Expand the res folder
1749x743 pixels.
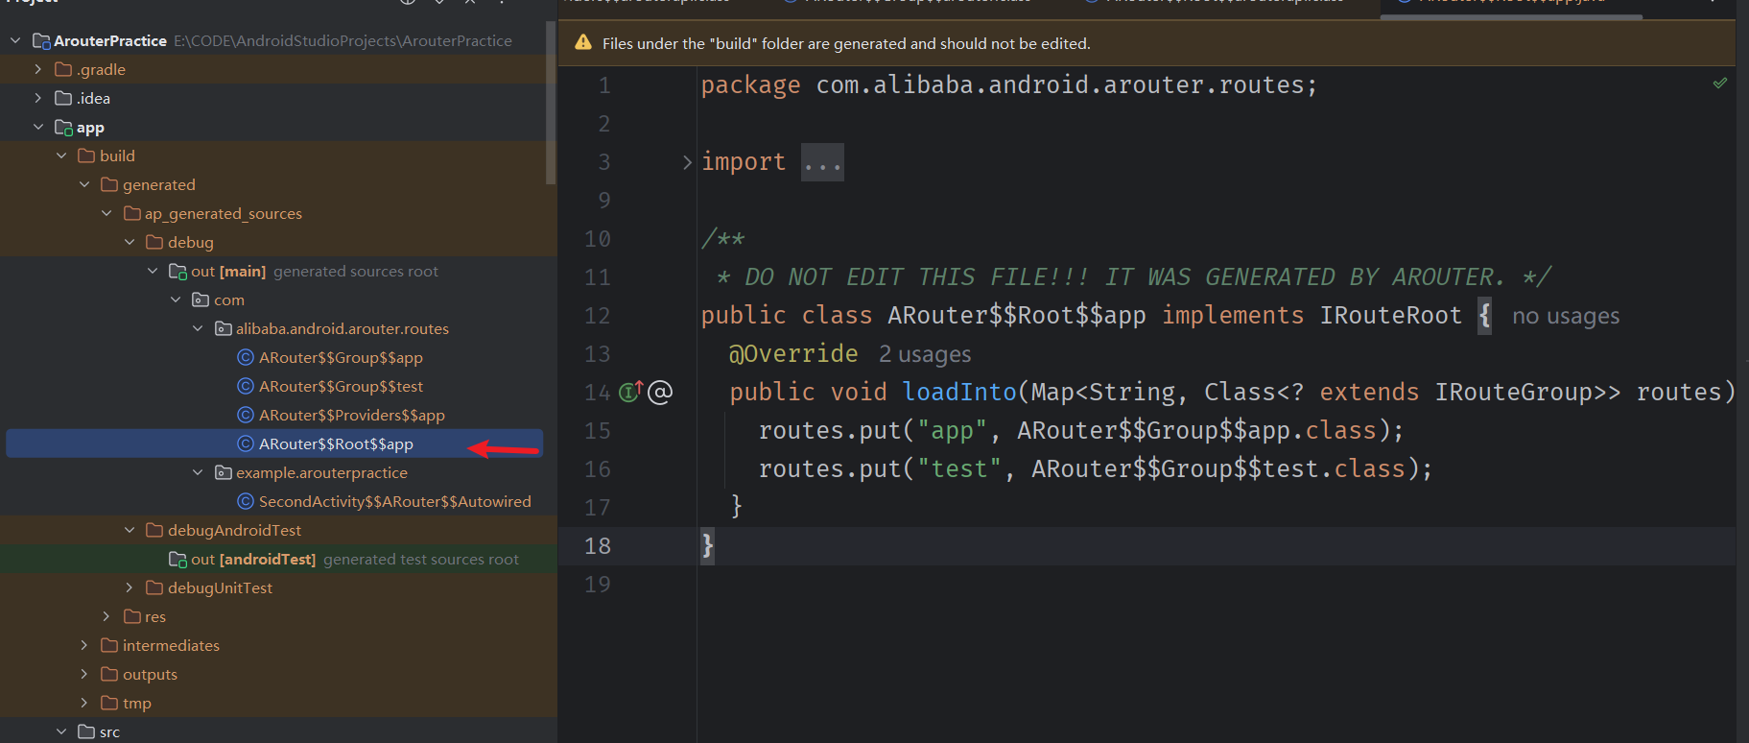pyautogui.click(x=106, y=616)
